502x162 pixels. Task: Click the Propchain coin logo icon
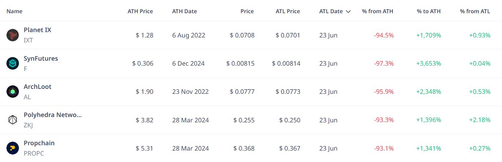click(12, 148)
